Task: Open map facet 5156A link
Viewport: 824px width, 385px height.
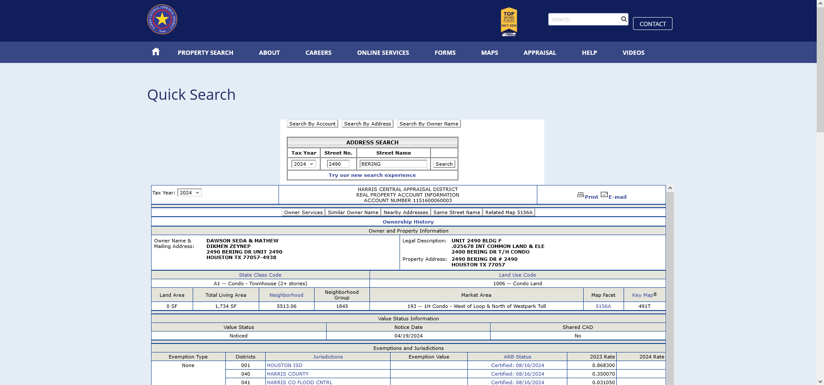Action: pyautogui.click(x=603, y=306)
